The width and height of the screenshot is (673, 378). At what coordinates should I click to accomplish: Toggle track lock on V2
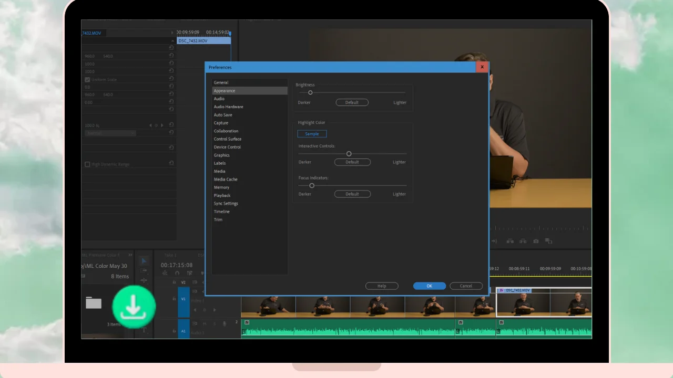174,282
